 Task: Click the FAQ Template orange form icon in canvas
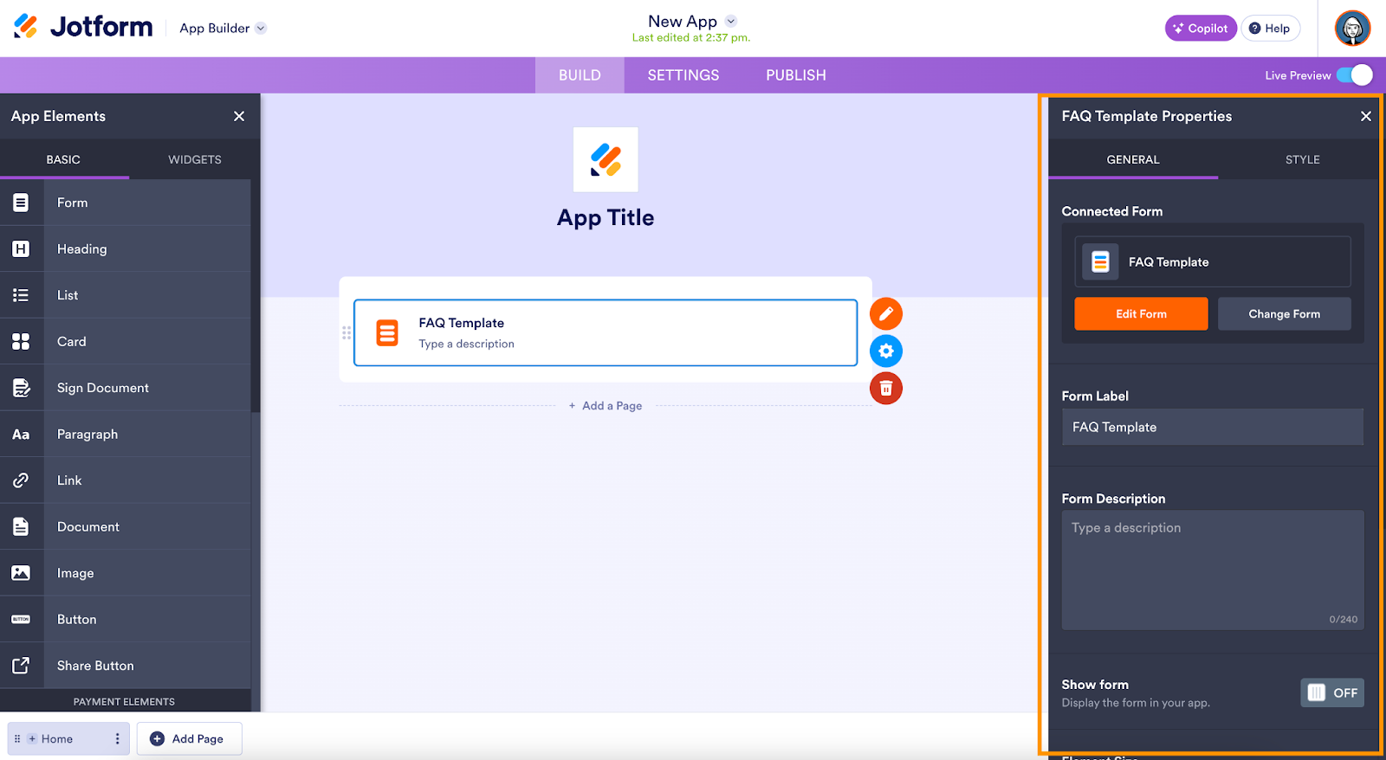[x=387, y=333]
